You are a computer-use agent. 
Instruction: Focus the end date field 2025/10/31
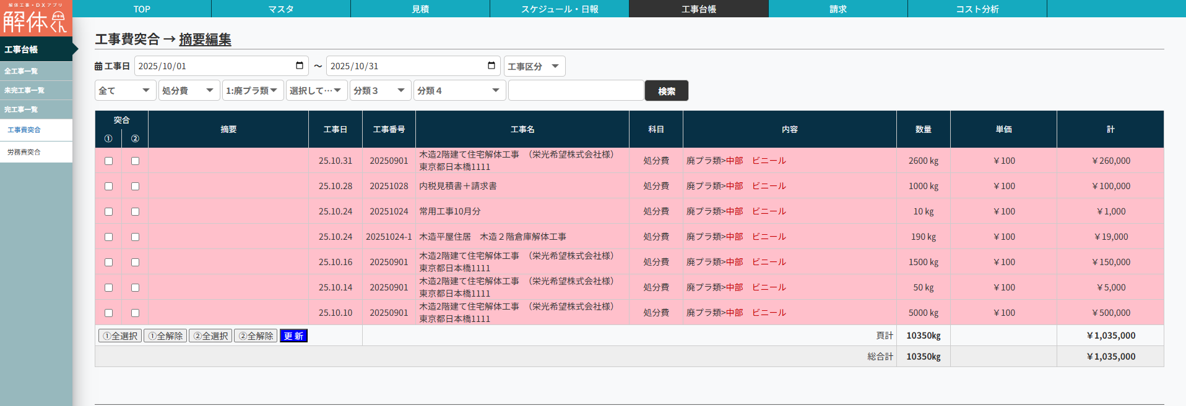tap(413, 66)
